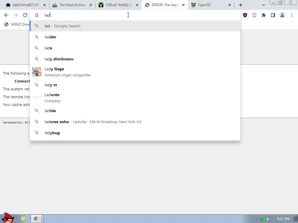Close the ERROR tab

coord(183,5)
